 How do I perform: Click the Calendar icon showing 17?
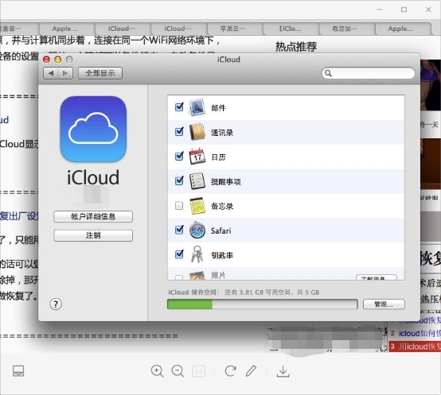197,156
